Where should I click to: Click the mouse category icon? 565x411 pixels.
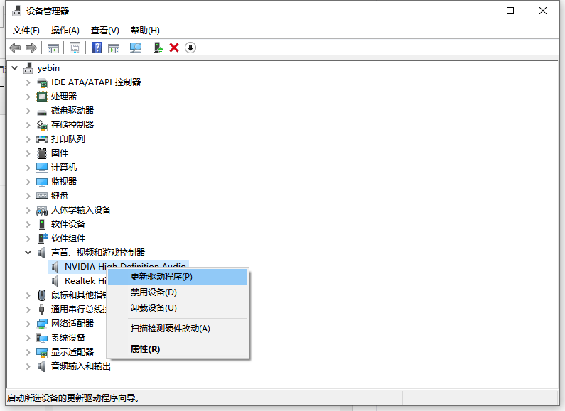(42, 295)
